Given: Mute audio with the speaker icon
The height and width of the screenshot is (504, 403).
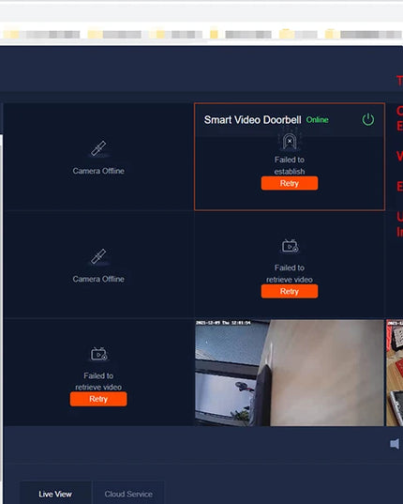Looking at the screenshot, I should 395,444.
